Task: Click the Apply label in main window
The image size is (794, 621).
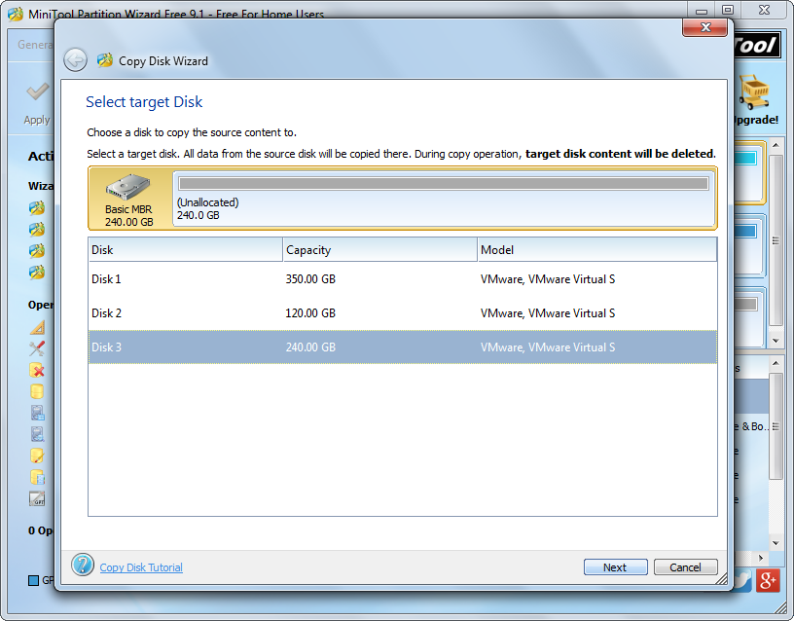Action: coord(37,120)
